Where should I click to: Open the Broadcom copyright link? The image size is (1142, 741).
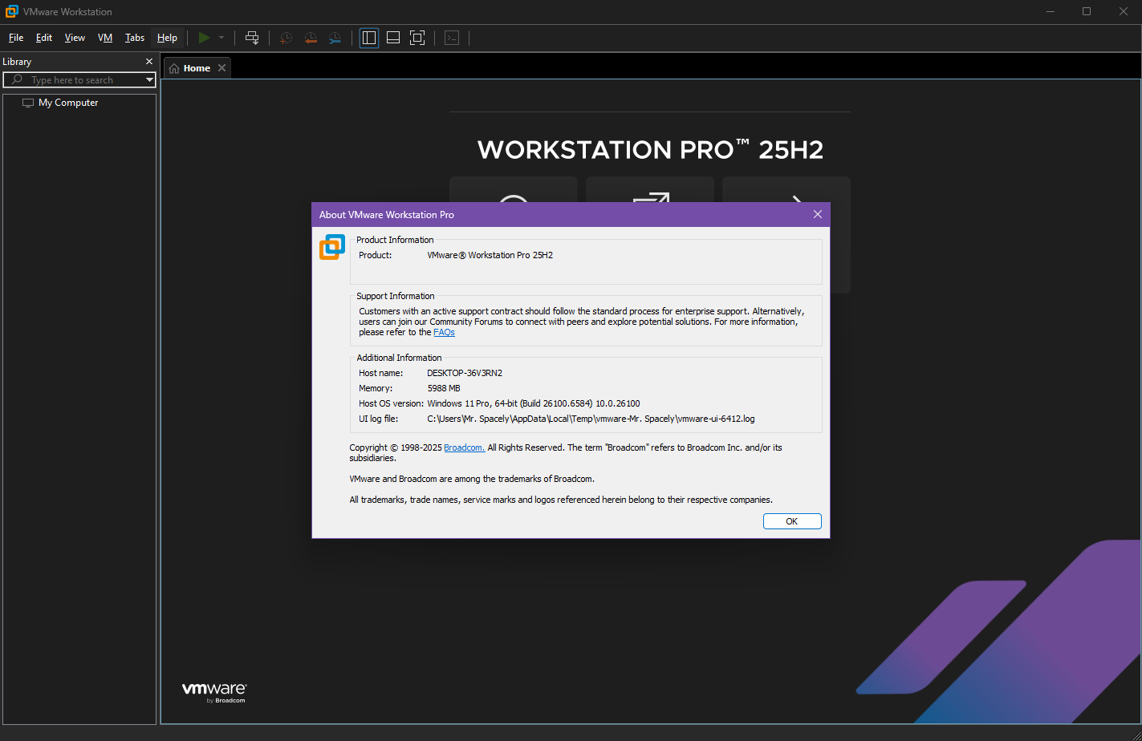pos(464,447)
